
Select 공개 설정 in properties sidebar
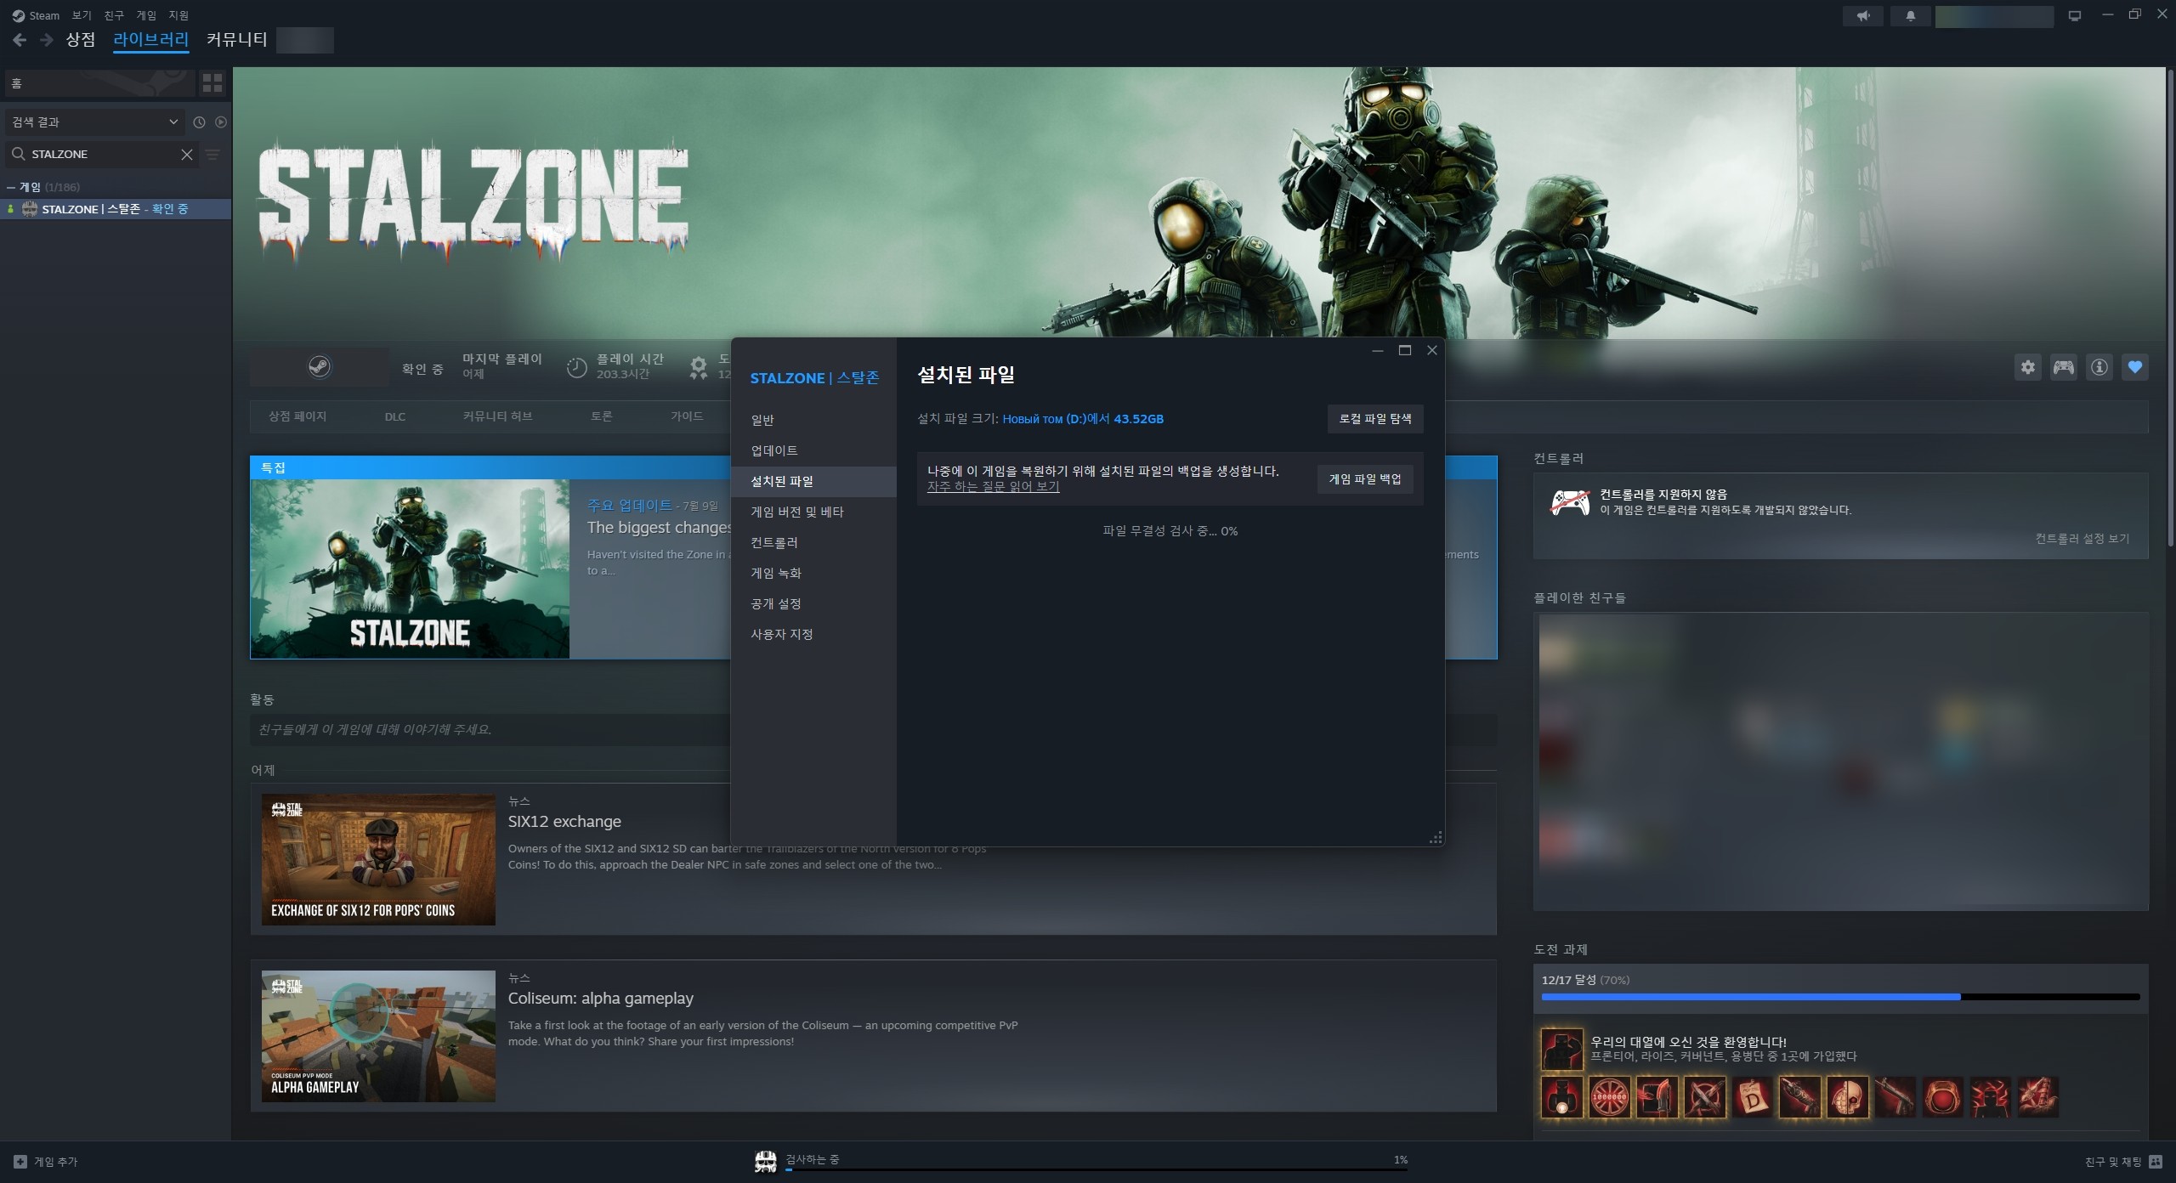click(813, 603)
